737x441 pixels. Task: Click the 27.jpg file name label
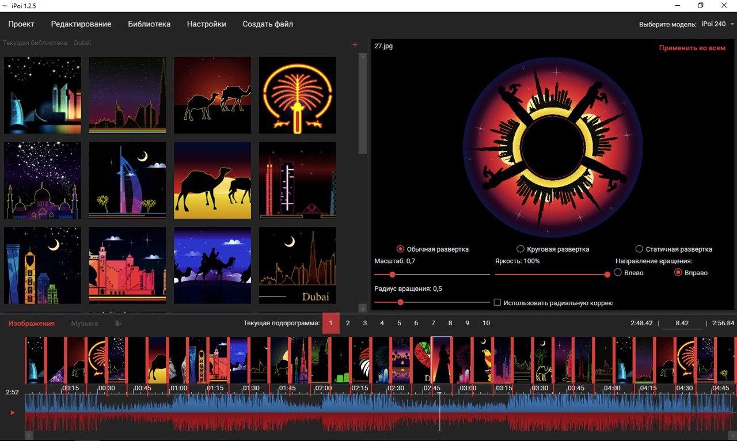[x=383, y=45]
